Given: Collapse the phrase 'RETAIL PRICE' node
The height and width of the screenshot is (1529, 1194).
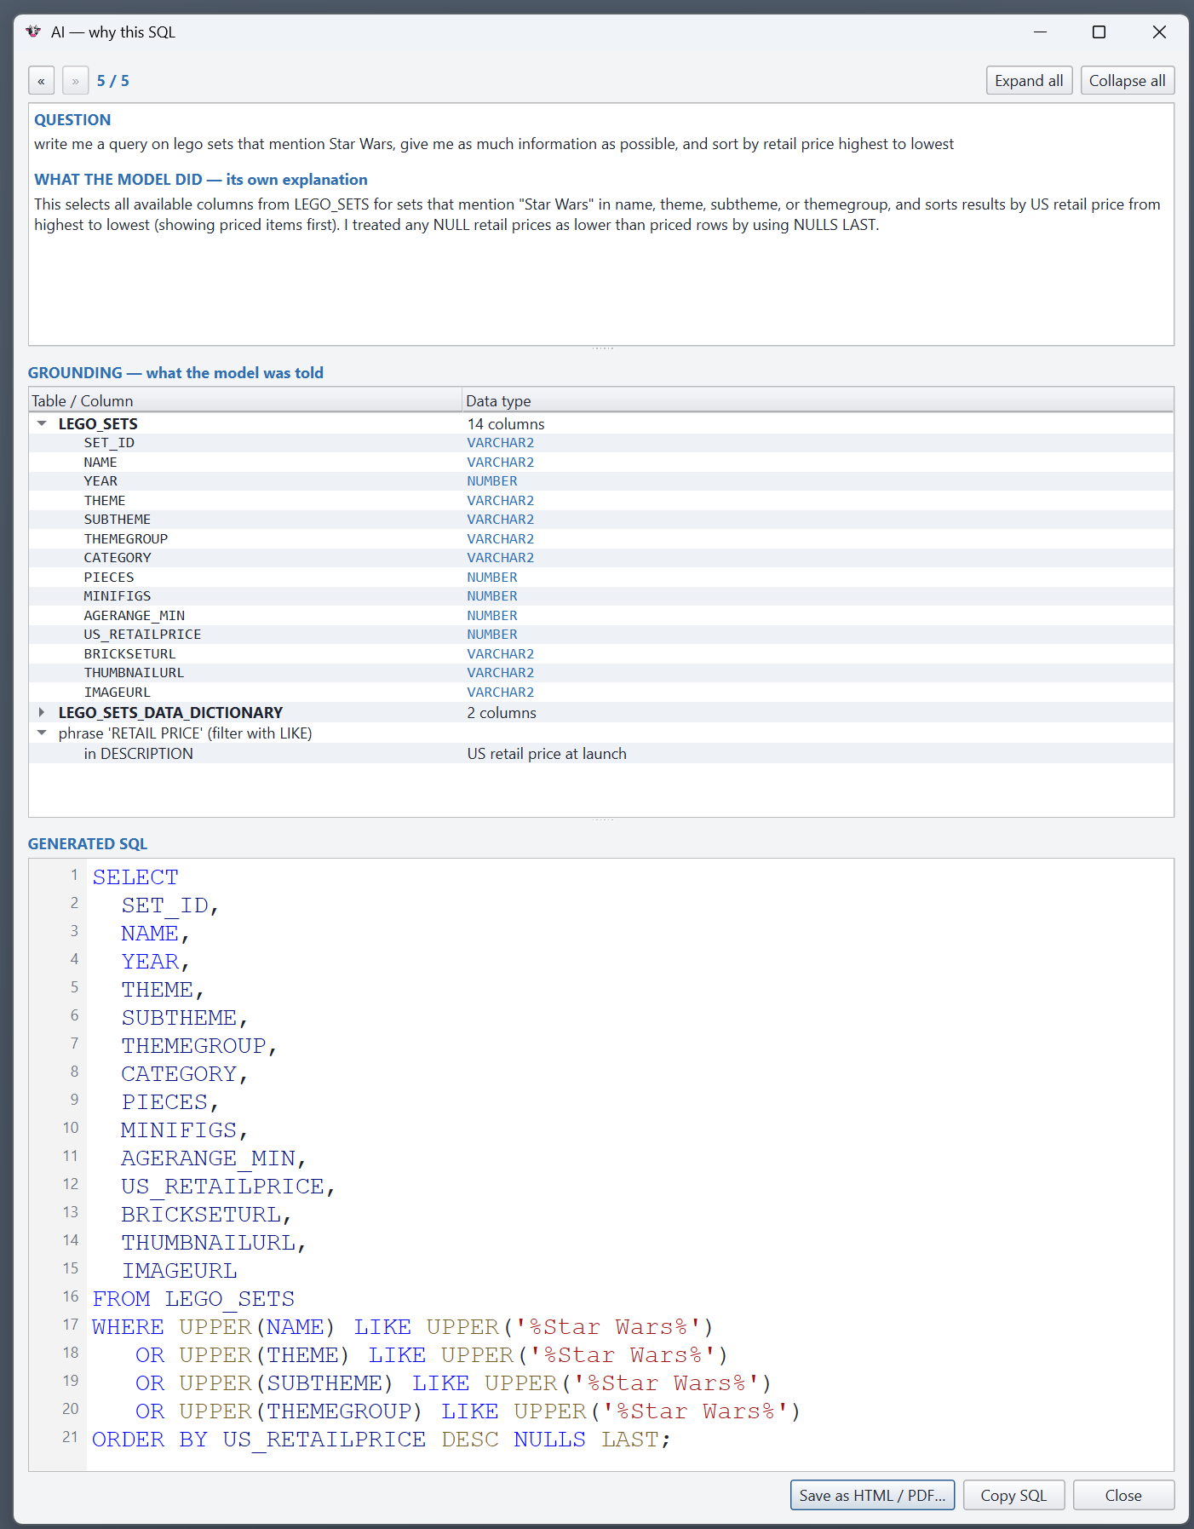Looking at the screenshot, I should coord(42,733).
